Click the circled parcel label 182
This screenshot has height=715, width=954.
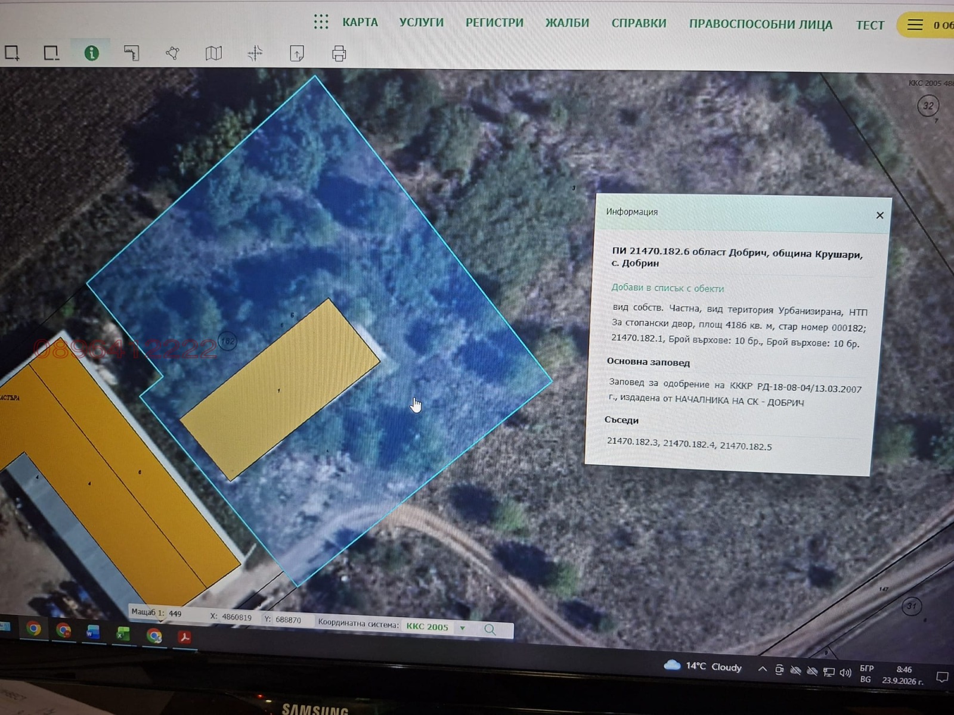click(228, 341)
